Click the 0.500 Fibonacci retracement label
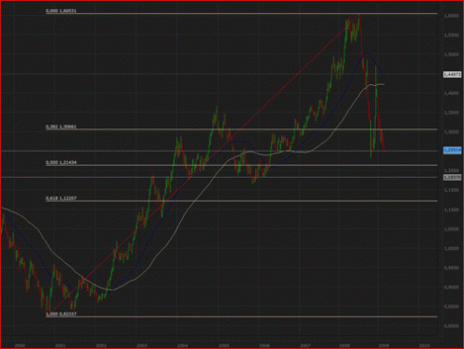This screenshot has height=349, width=464. coord(61,163)
